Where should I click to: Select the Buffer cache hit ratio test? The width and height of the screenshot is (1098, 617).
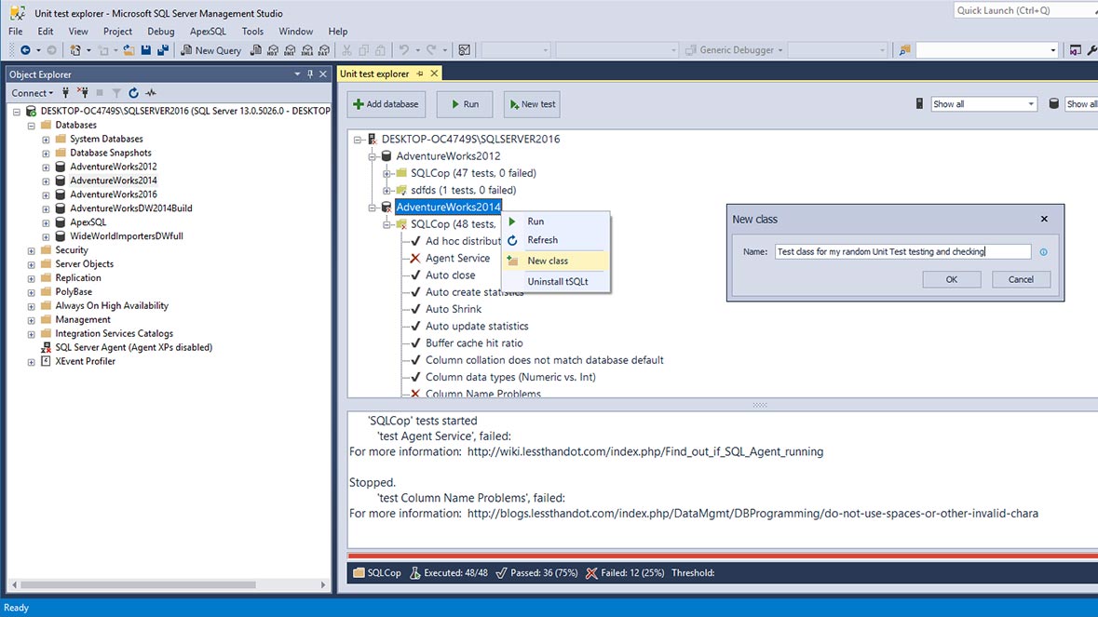tap(474, 342)
